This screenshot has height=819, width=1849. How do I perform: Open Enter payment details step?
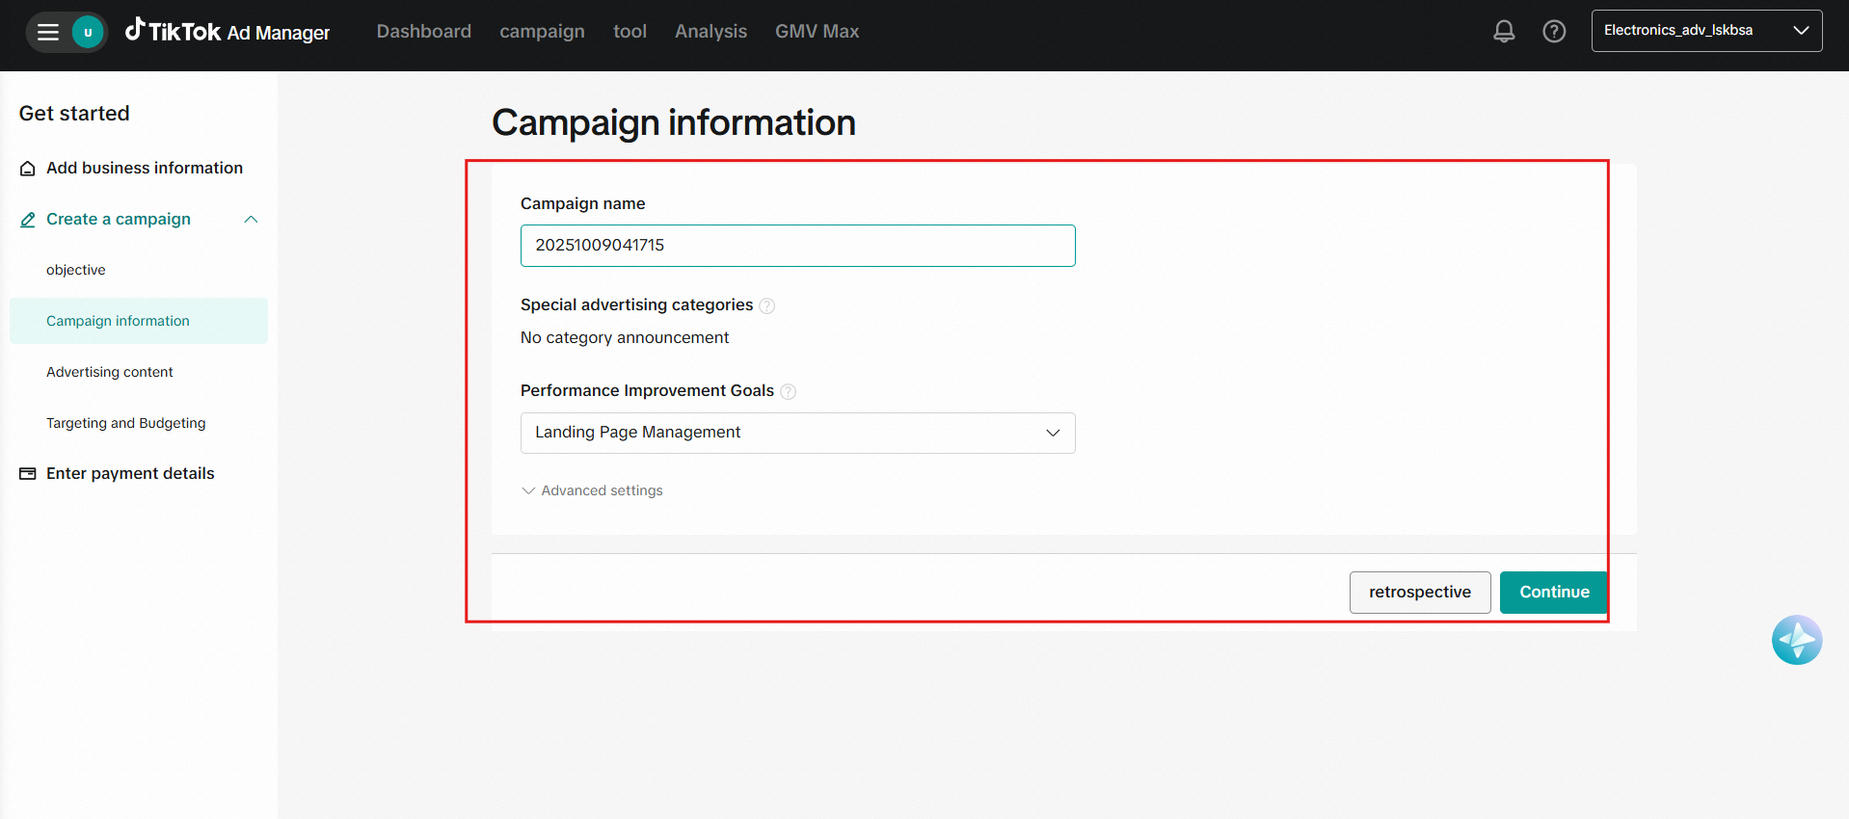pos(130,473)
